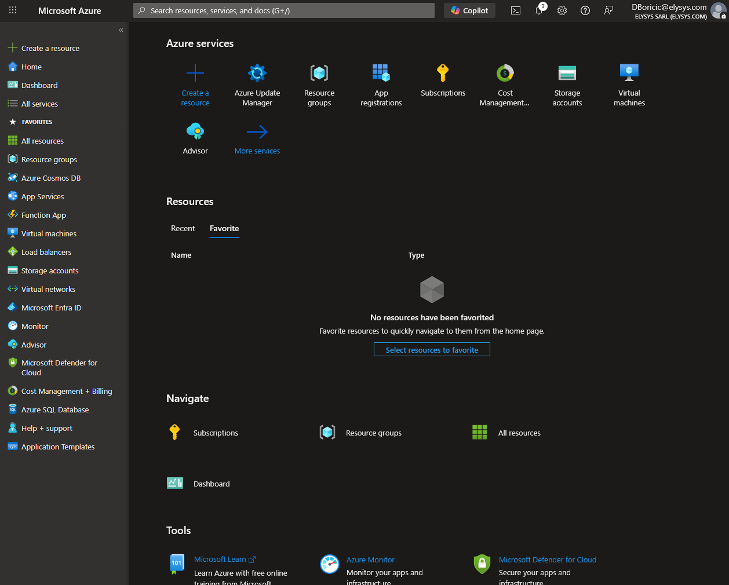Switch to the Recent resources tab

click(183, 228)
